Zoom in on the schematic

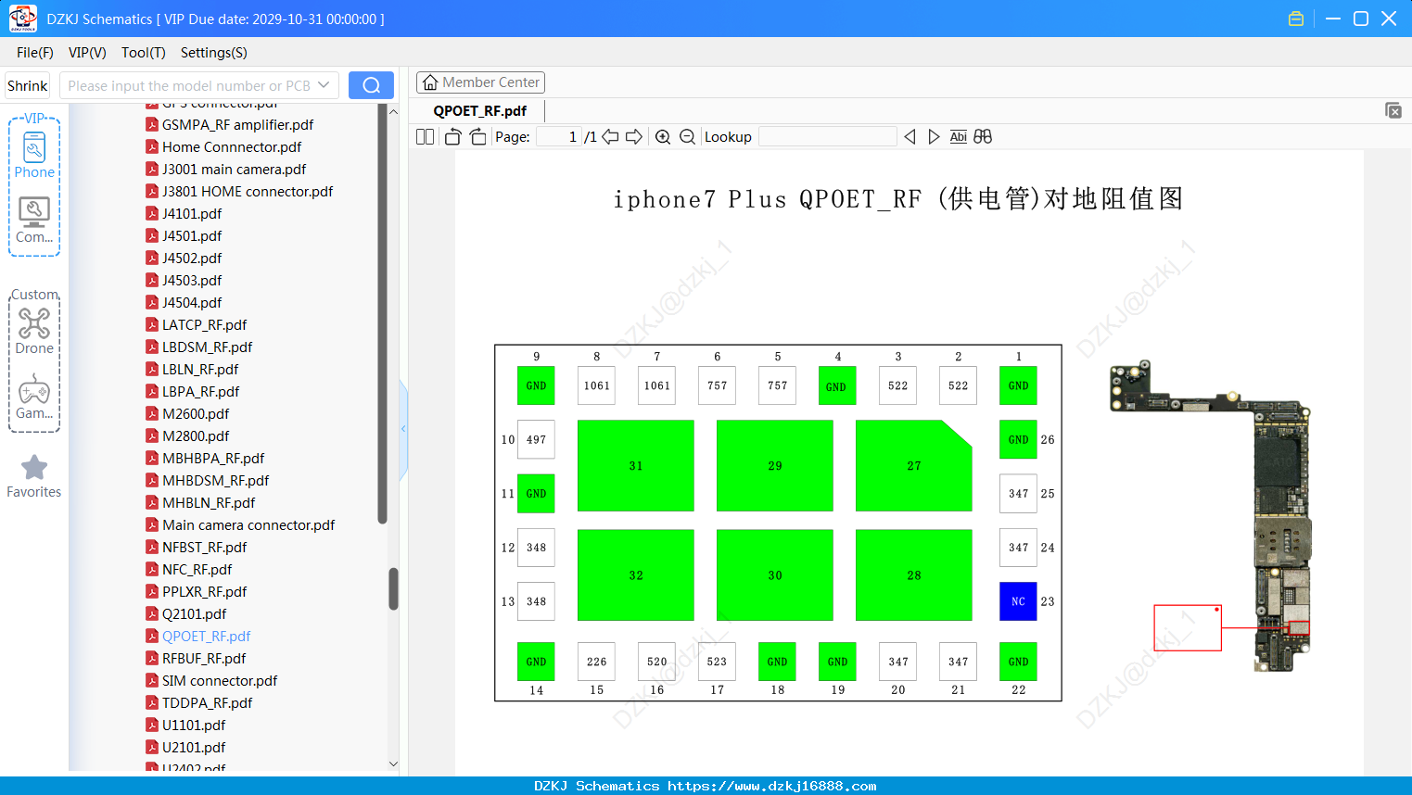pos(663,137)
